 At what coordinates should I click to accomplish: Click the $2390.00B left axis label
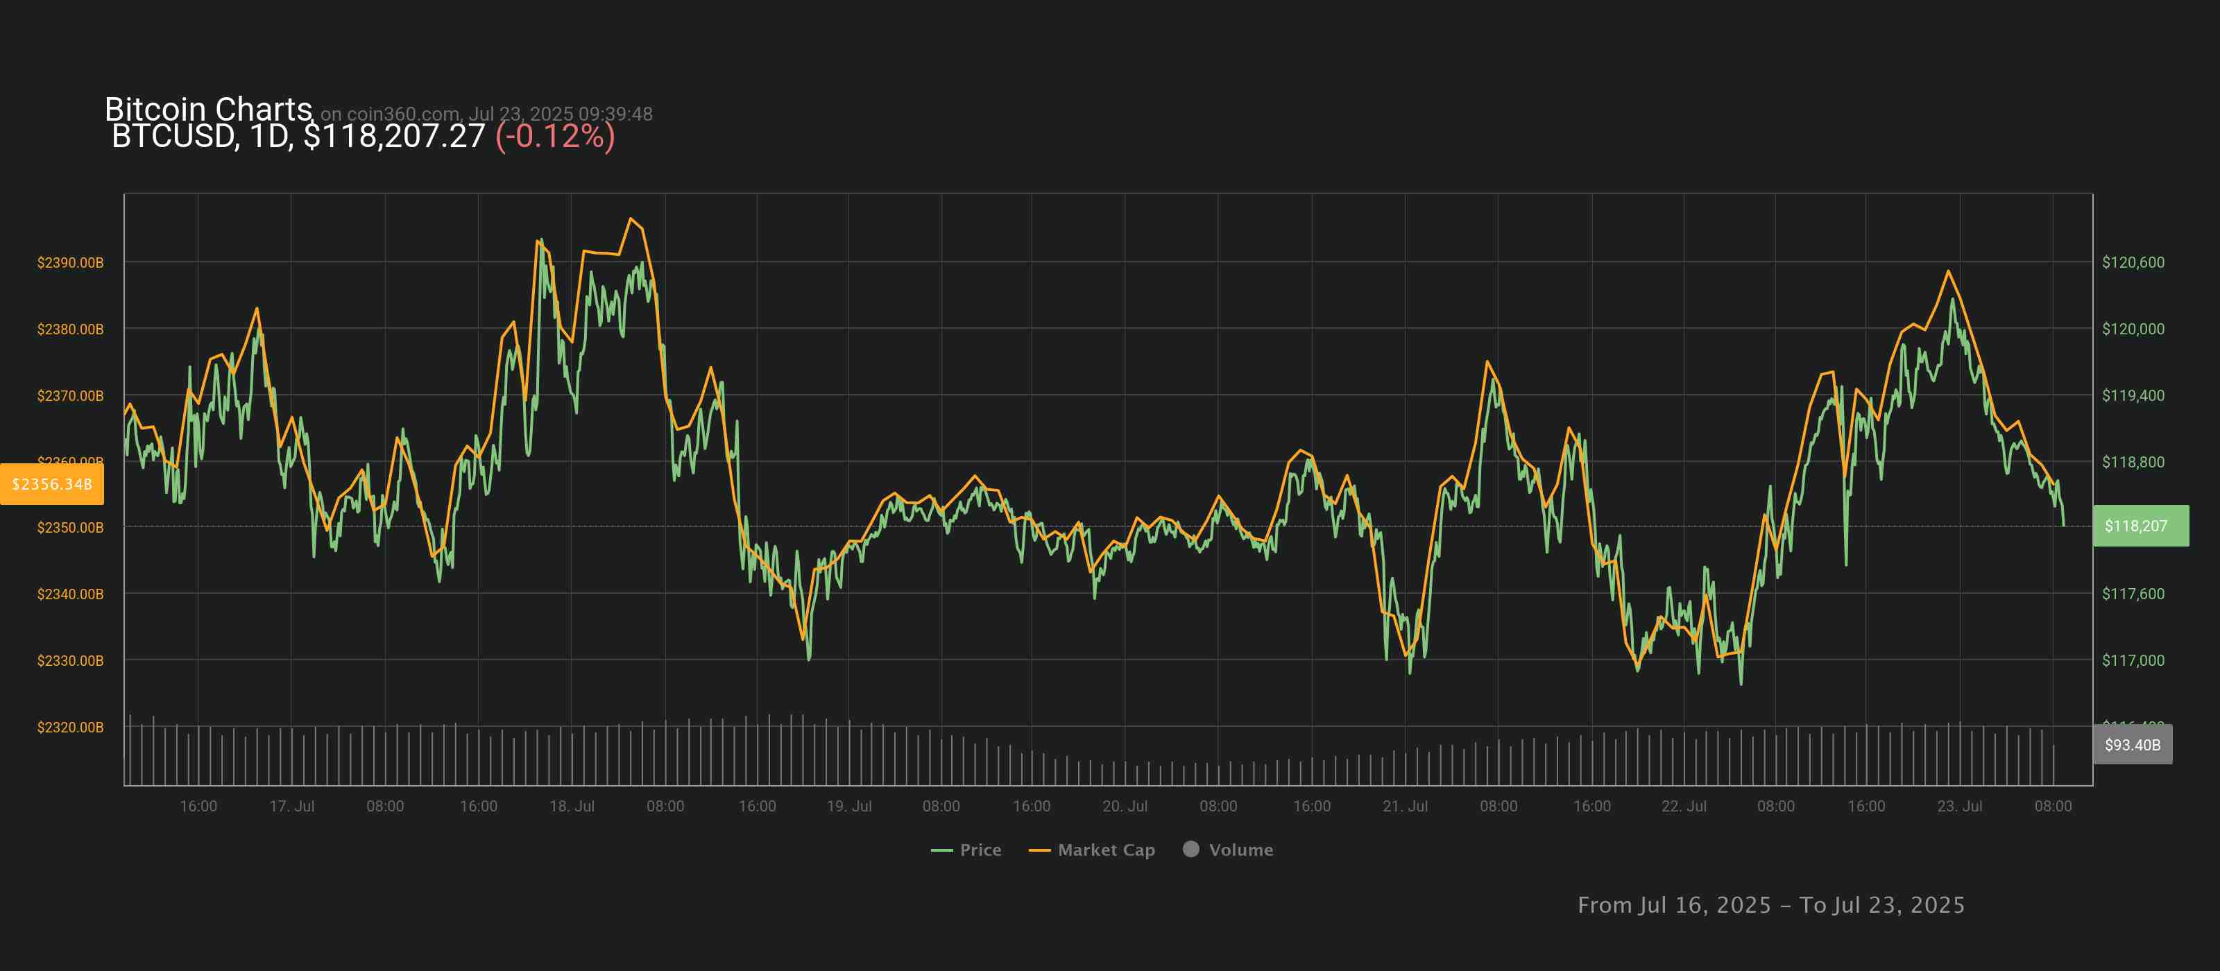[70, 263]
